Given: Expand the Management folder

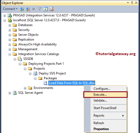Looking at the screenshot, I should (x=10, y=49).
